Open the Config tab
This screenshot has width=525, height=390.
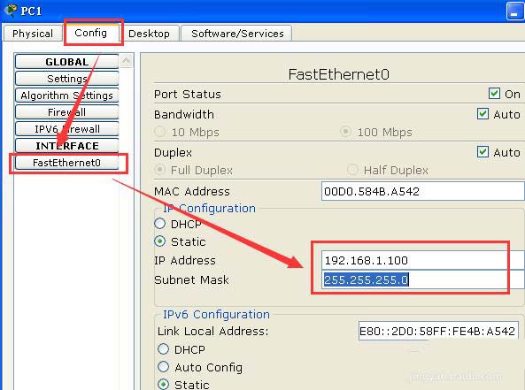click(x=90, y=33)
